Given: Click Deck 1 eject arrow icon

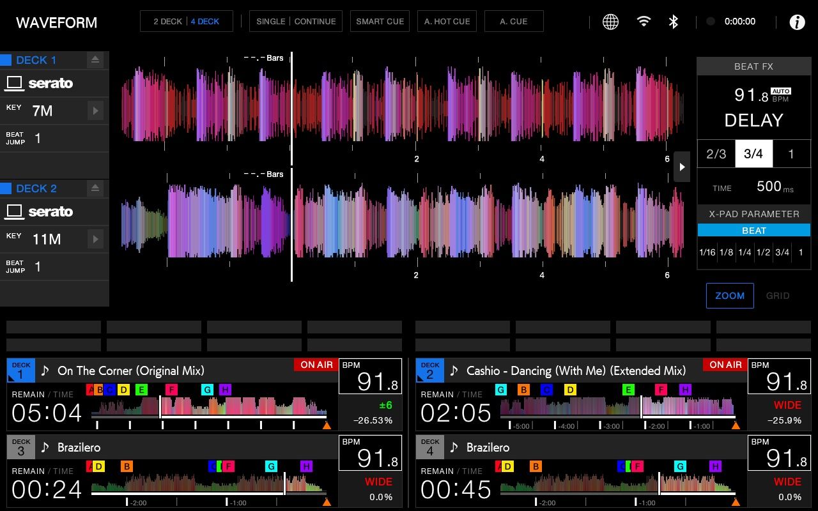Looking at the screenshot, I should 95,60.
